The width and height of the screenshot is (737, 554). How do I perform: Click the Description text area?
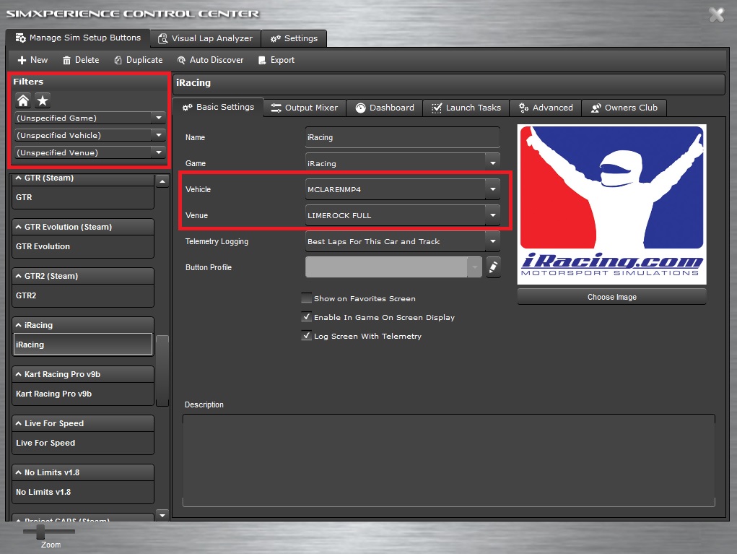coord(449,460)
